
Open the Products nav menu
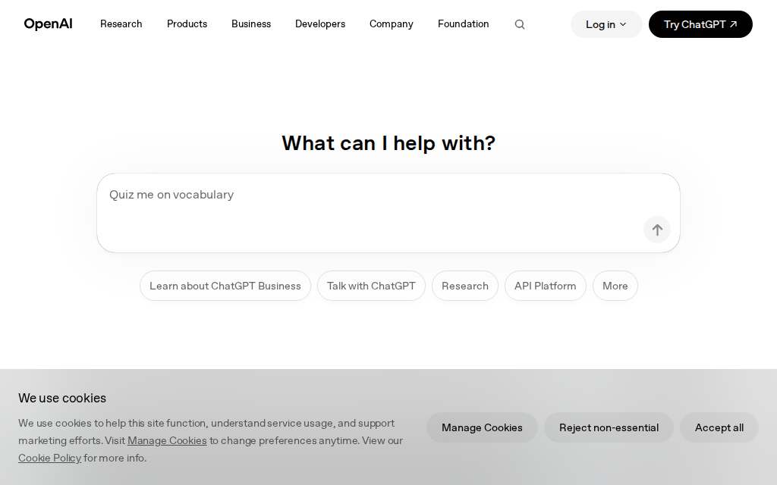(x=187, y=23)
